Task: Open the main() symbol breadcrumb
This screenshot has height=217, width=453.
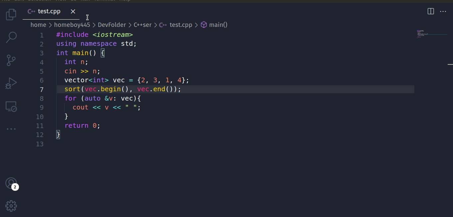Action: click(218, 25)
